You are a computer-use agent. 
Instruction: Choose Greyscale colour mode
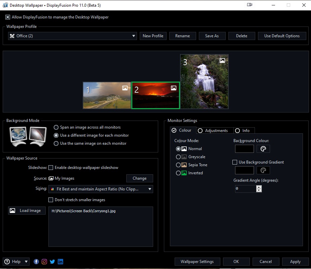(178, 157)
